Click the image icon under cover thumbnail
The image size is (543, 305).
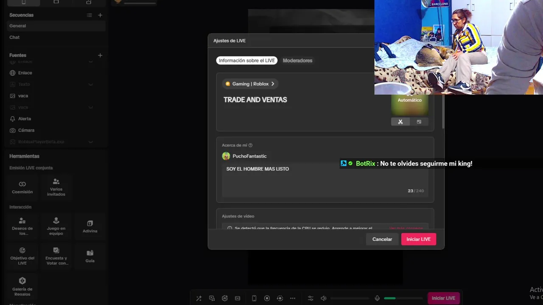click(x=419, y=122)
